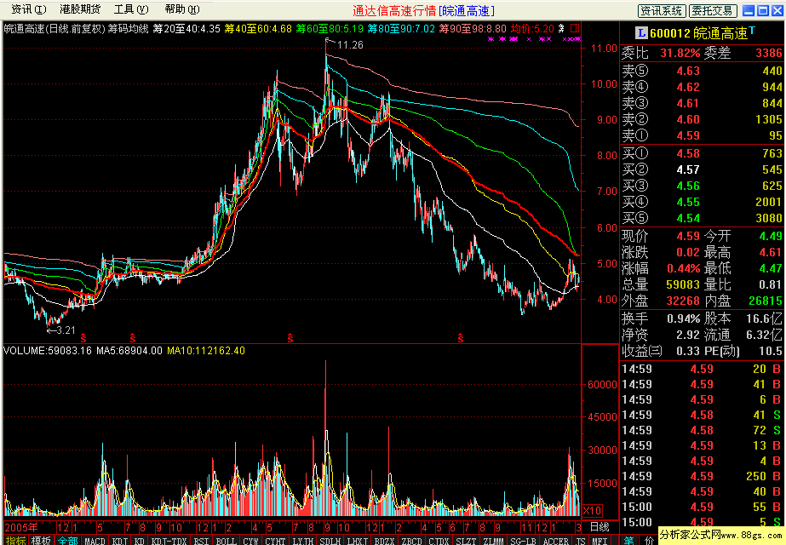The width and height of the screenshot is (786, 545).
Task: Switch to the CJDX indicator tab
Action: click(439, 541)
